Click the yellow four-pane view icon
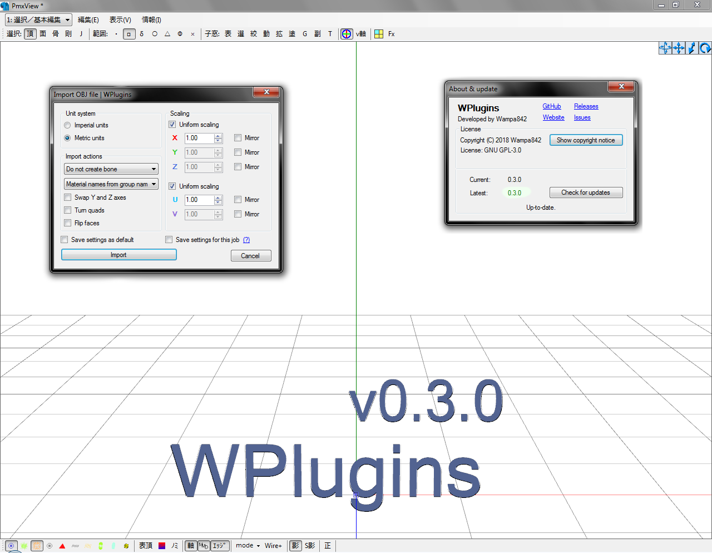 coord(379,34)
